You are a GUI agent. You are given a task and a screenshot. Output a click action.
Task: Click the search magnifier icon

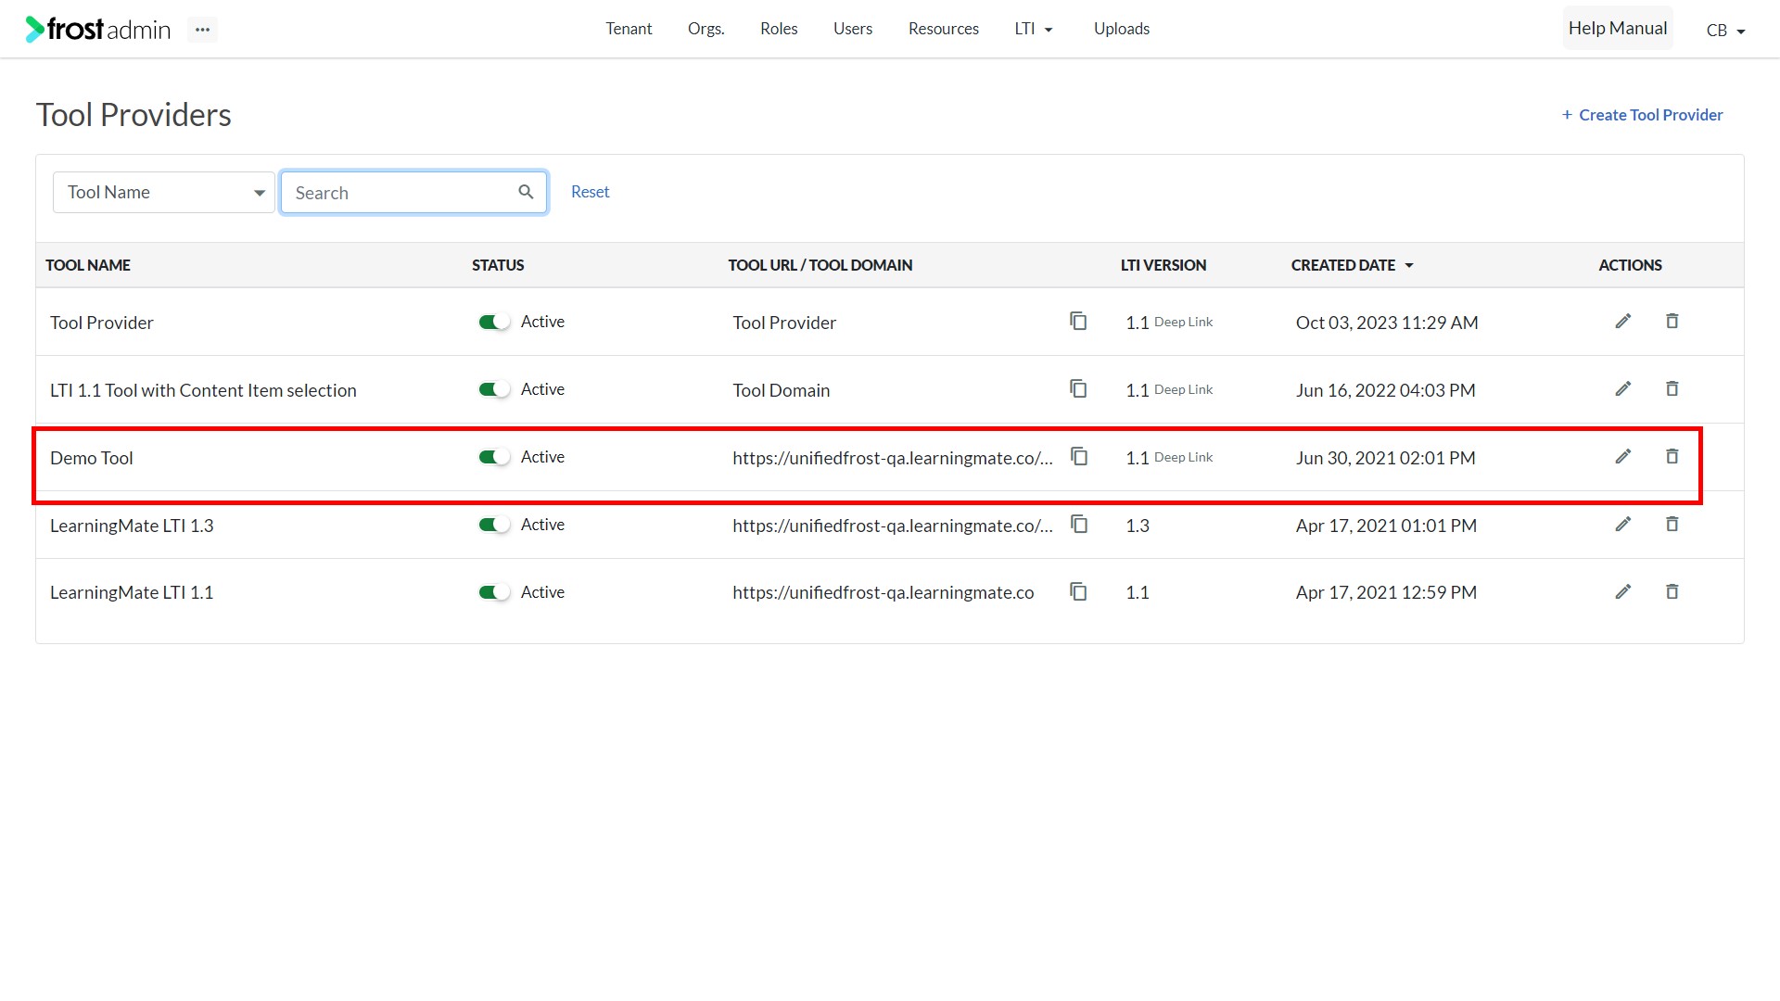[526, 192]
